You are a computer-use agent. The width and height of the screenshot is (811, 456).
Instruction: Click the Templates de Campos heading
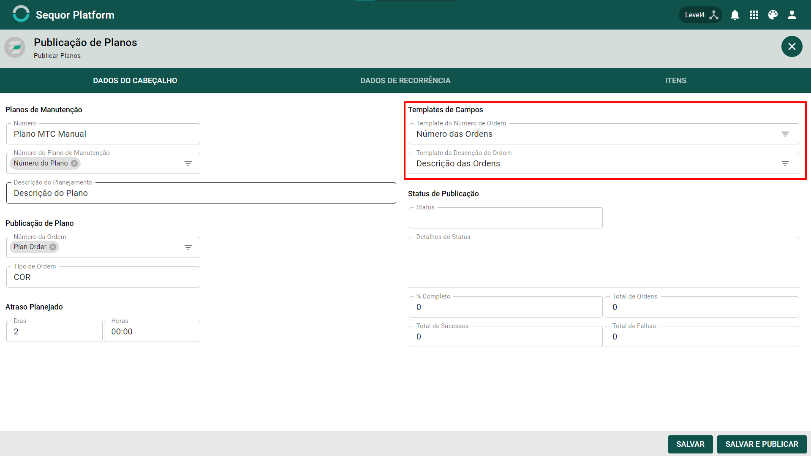[x=446, y=110]
